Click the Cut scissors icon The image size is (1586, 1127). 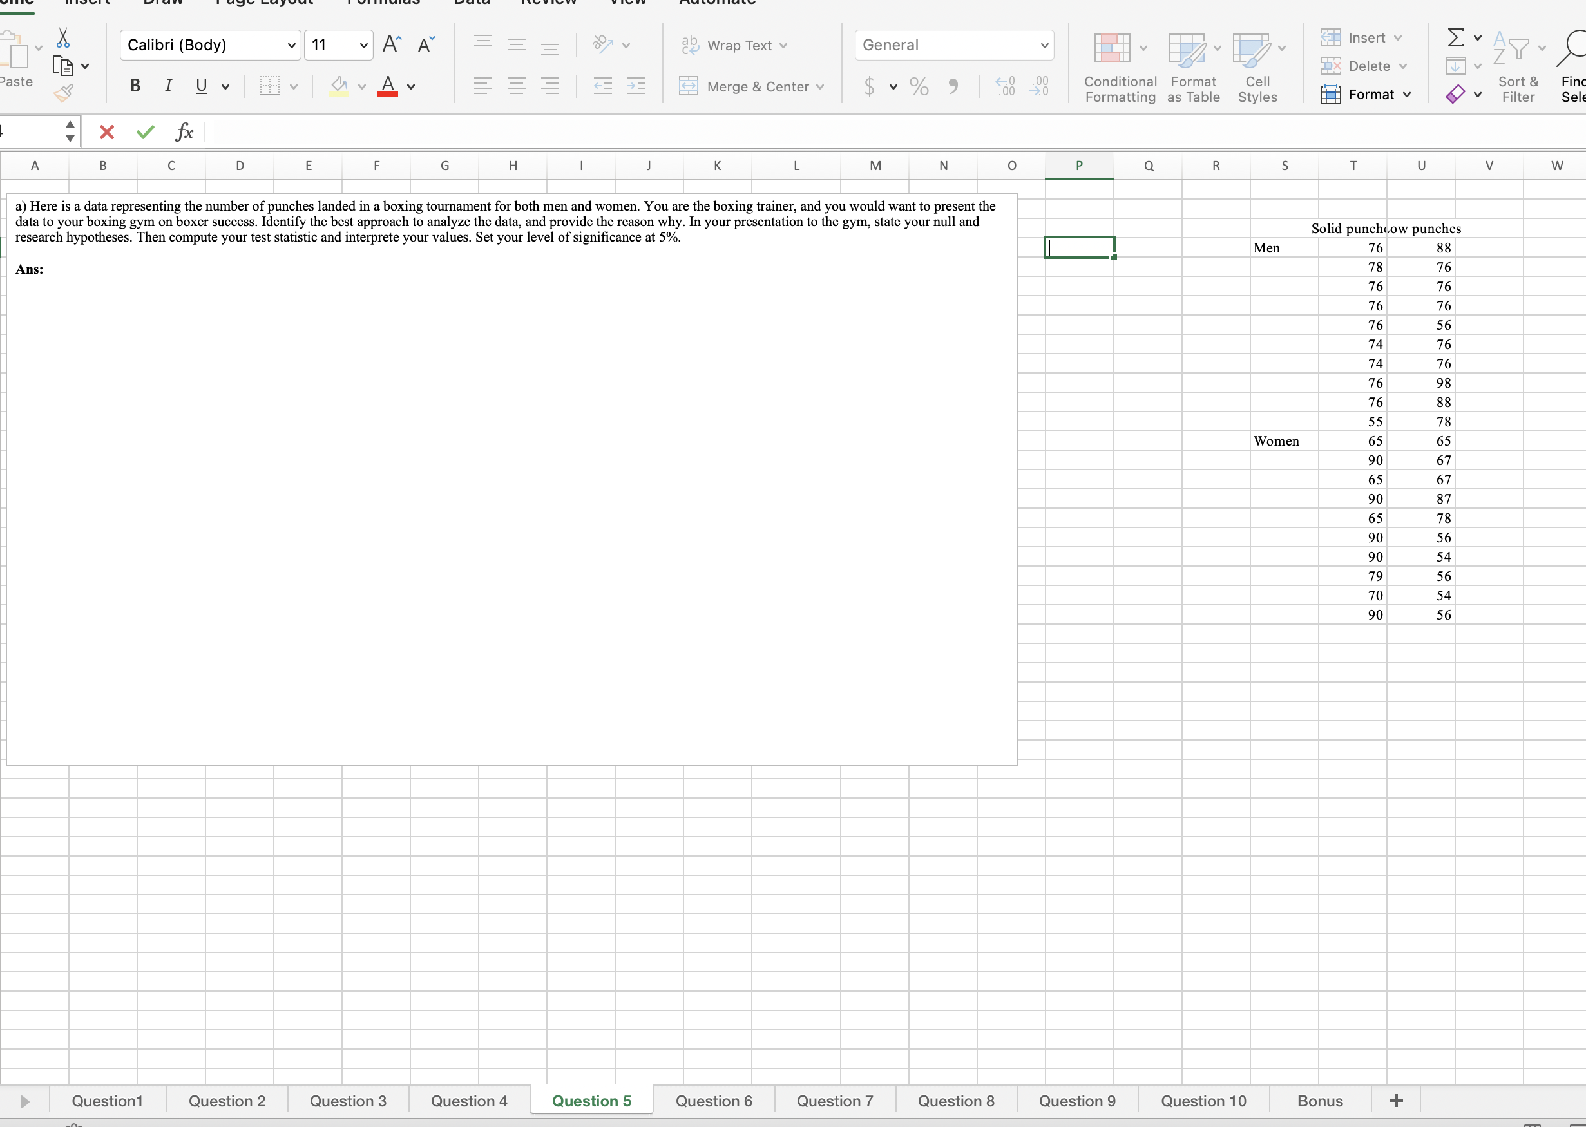click(63, 37)
